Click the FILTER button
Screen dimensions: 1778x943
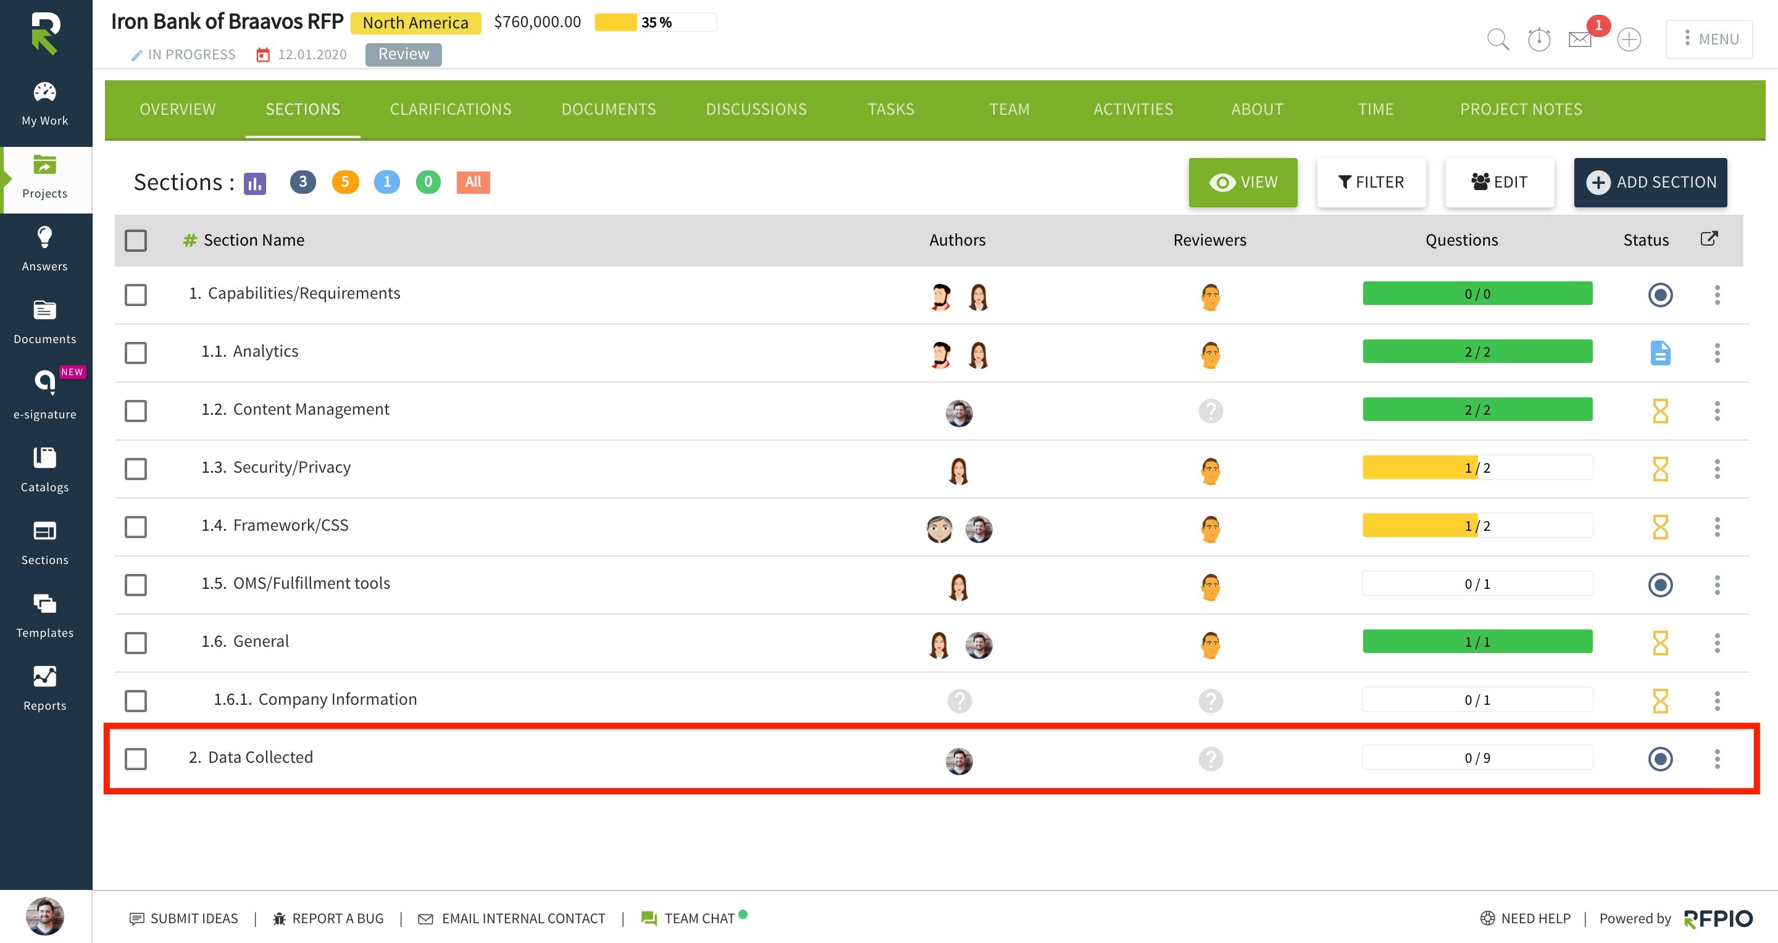tap(1371, 182)
